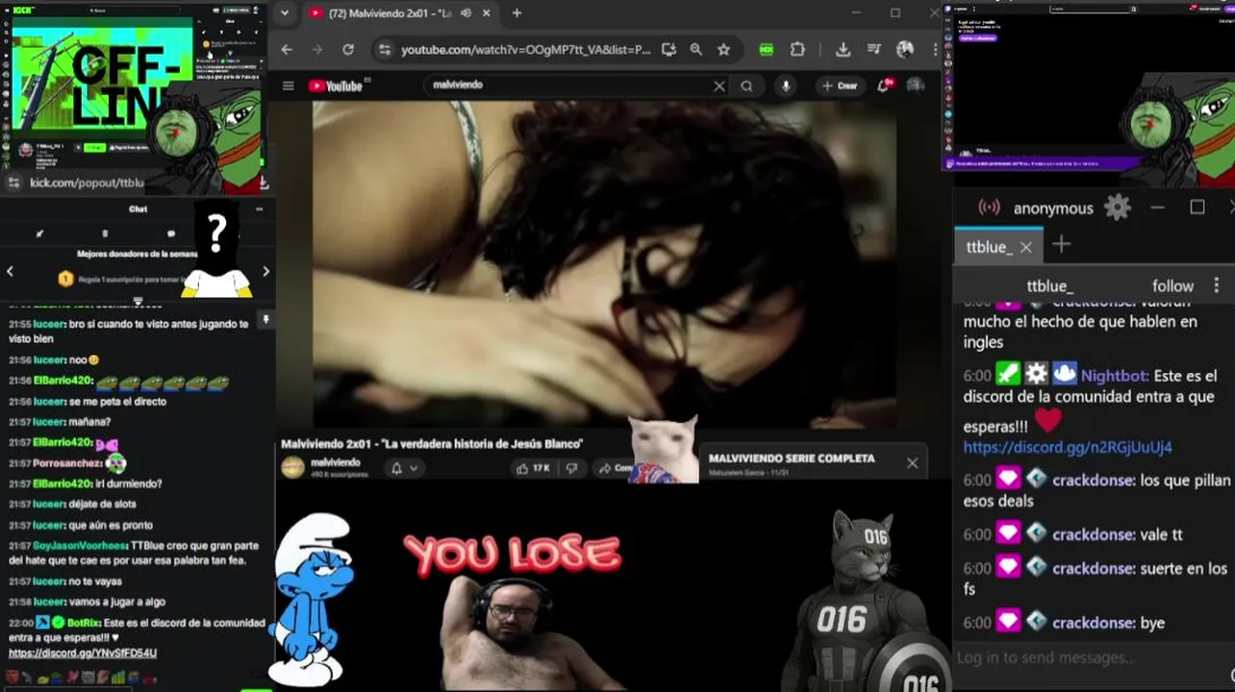Open the anonymous chat window settings gear
This screenshot has width=1235, height=692.
pos(1117,208)
